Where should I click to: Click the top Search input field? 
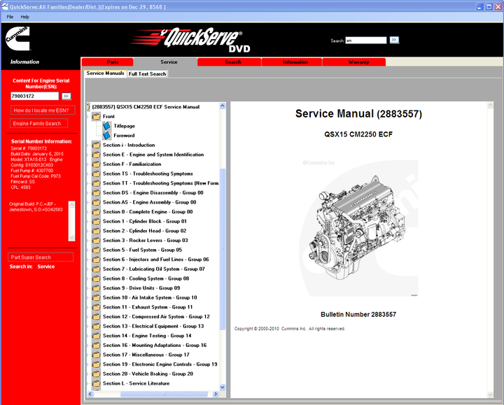coord(366,41)
